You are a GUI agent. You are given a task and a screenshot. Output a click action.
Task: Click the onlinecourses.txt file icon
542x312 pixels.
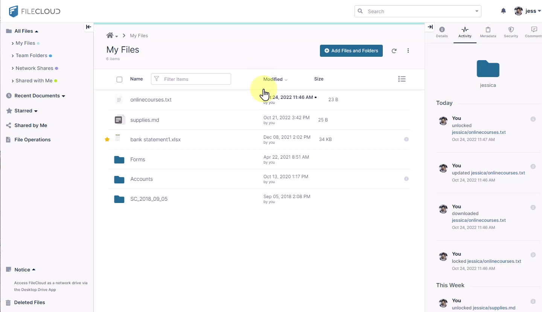pyautogui.click(x=119, y=100)
